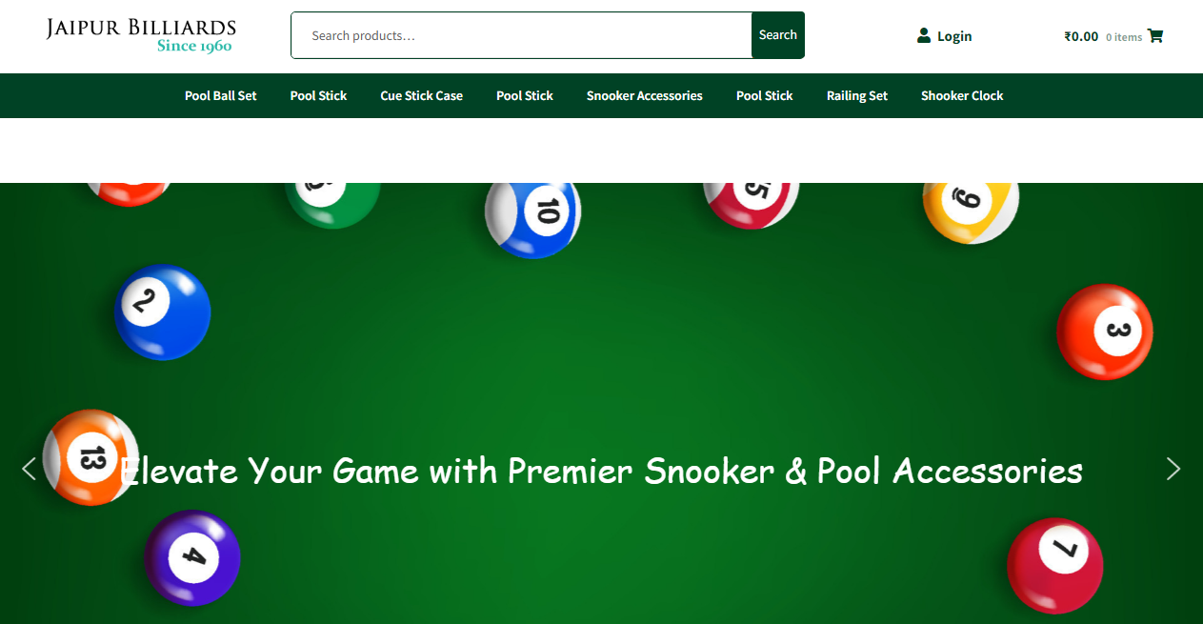Open the Railing Set menu item
Screen dimensions: 1203x624
pyautogui.click(x=857, y=95)
